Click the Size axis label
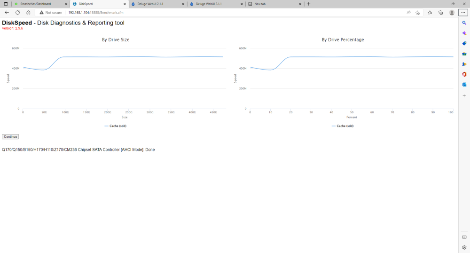The image size is (470, 253). point(125,117)
